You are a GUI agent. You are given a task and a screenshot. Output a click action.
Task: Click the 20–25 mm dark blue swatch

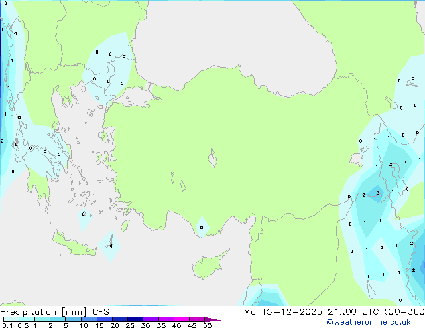pos(120,319)
